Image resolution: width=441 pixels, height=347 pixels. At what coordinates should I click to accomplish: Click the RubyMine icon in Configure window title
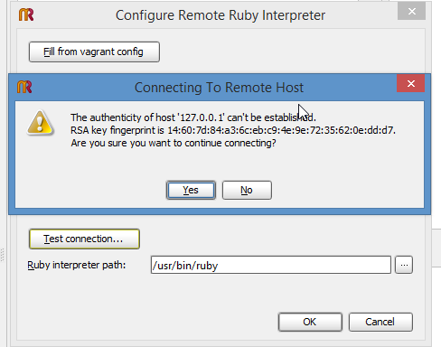(x=26, y=14)
